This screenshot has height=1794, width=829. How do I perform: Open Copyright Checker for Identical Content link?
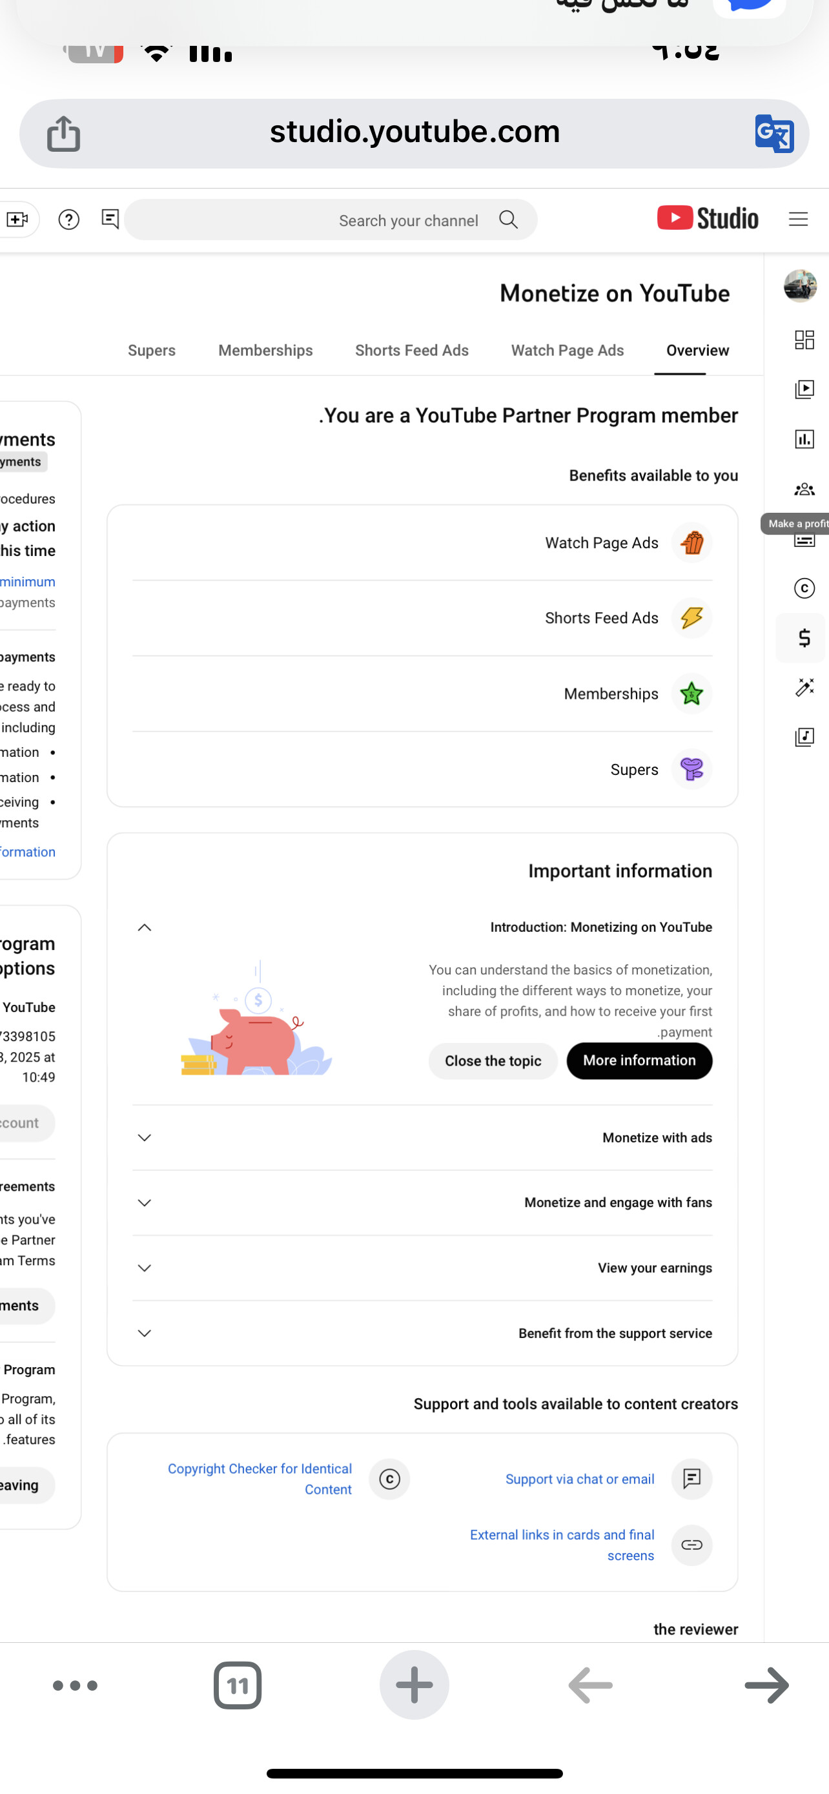pyautogui.click(x=260, y=1478)
